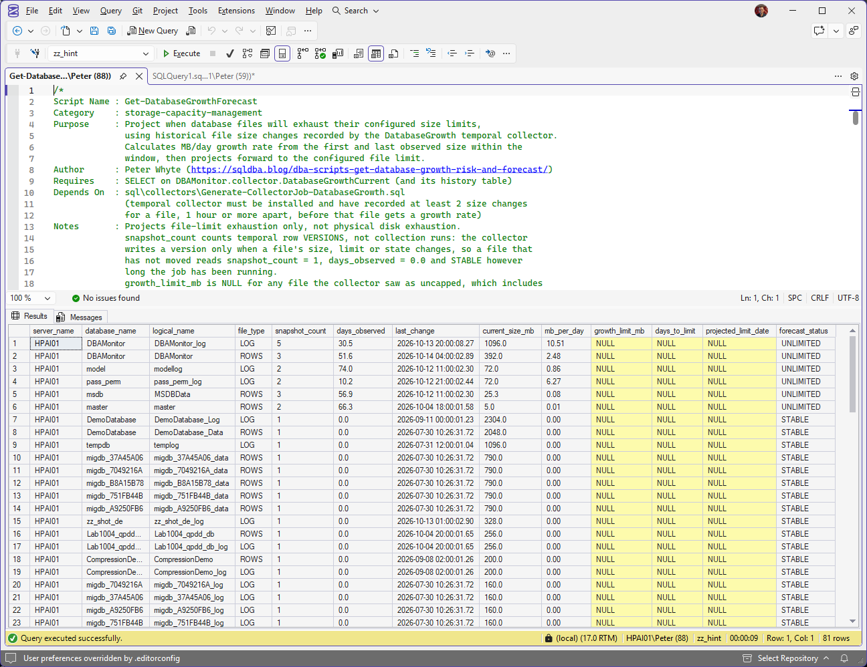The image size is (867, 667).
Task: Switch to the SQLQuery1.sql tab
Action: (x=203, y=76)
